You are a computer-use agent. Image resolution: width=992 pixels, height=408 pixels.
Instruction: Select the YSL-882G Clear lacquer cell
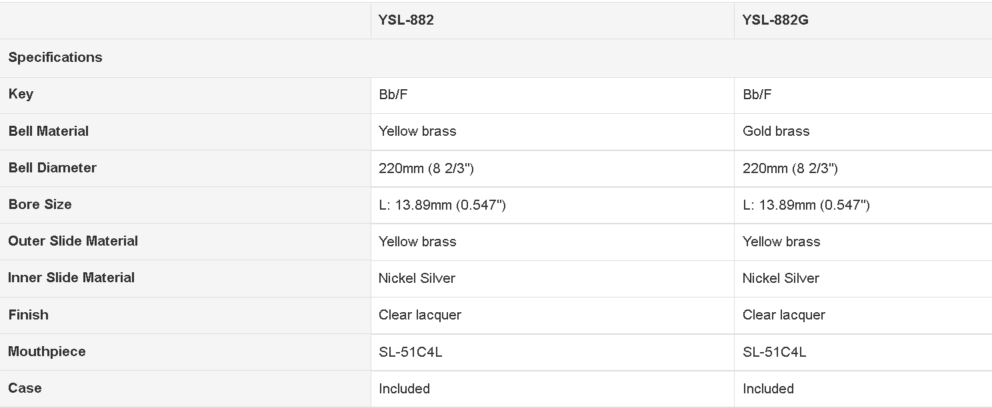point(784,315)
